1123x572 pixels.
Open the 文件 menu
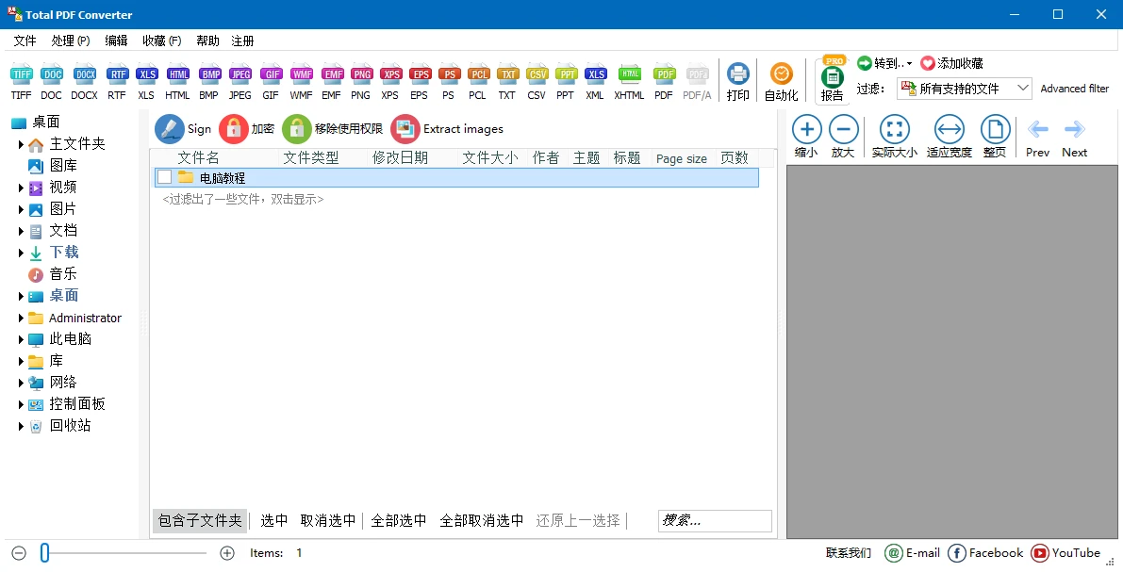coord(25,41)
